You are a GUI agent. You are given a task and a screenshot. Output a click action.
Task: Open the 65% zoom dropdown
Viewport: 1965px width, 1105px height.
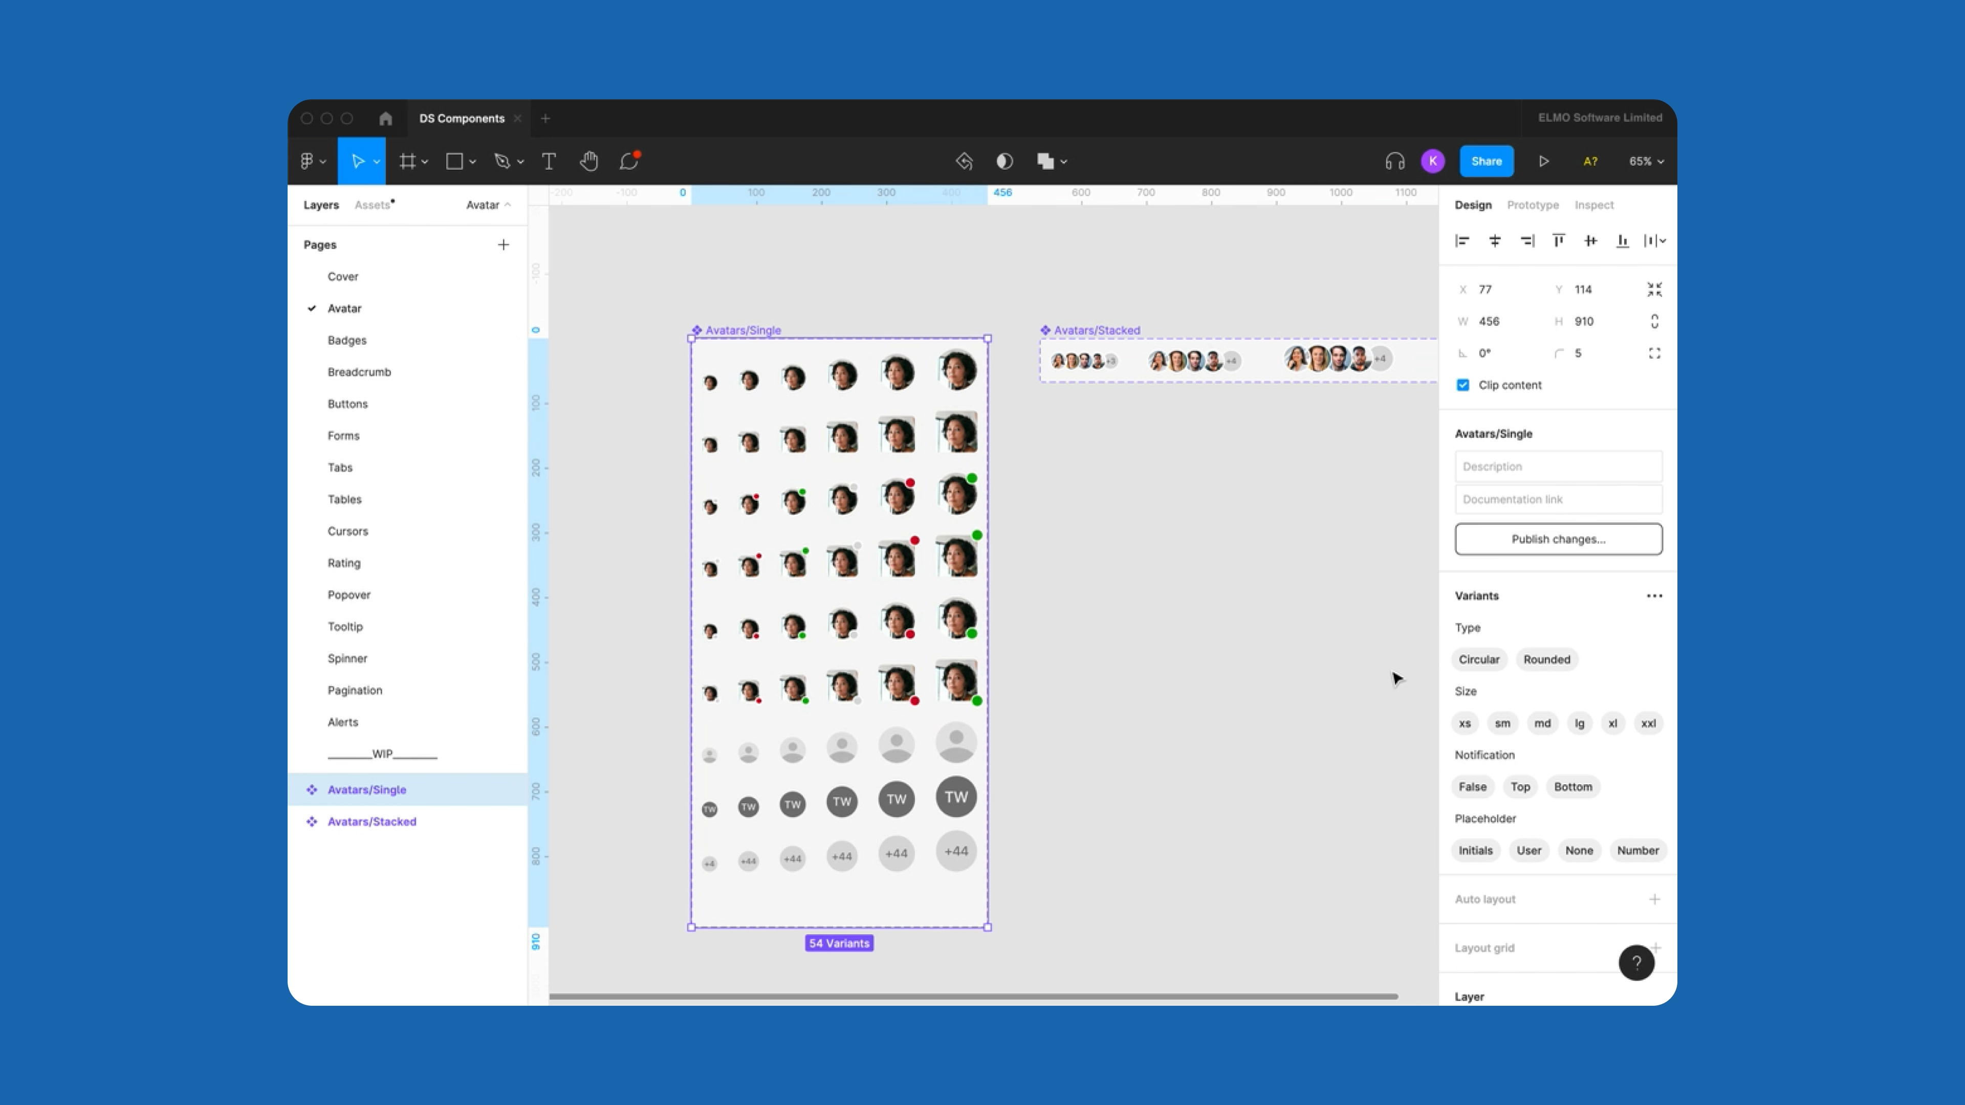click(1646, 161)
